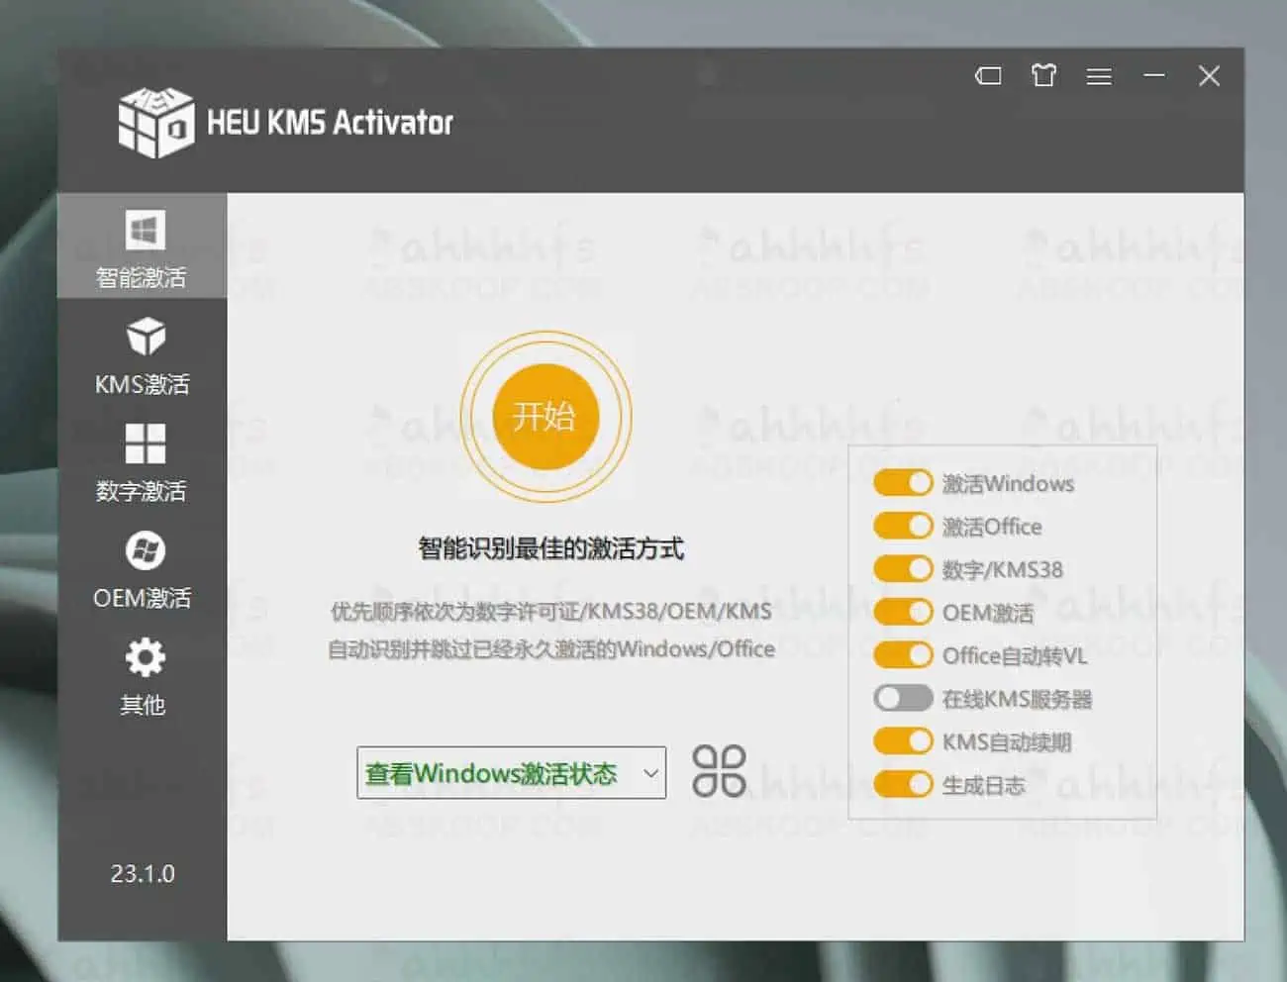Toggle off KMS自动续期
The image size is (1287, 982).
903,740
